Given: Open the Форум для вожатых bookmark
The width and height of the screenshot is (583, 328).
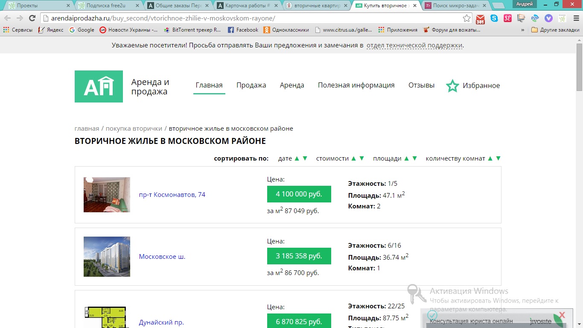Looking at the screenshot, I should 452,30.
